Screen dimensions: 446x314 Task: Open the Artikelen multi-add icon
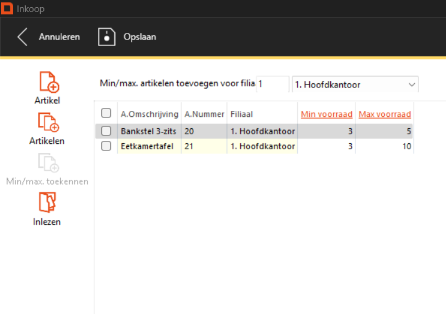click(47, 122)
